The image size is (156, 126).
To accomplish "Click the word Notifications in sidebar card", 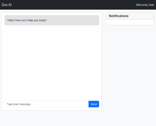I will pos(119,16).
